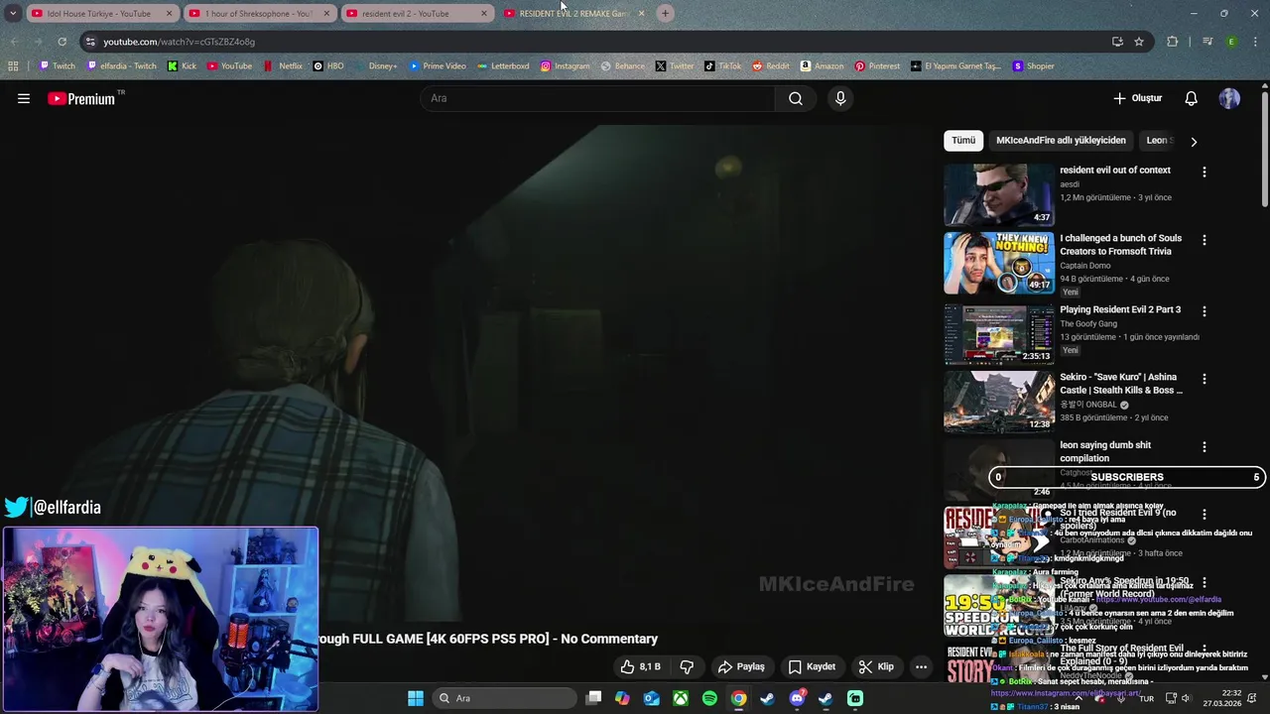1270x714 pixels.
Task: Click the Klip clip button
Action: click(876, 666)
